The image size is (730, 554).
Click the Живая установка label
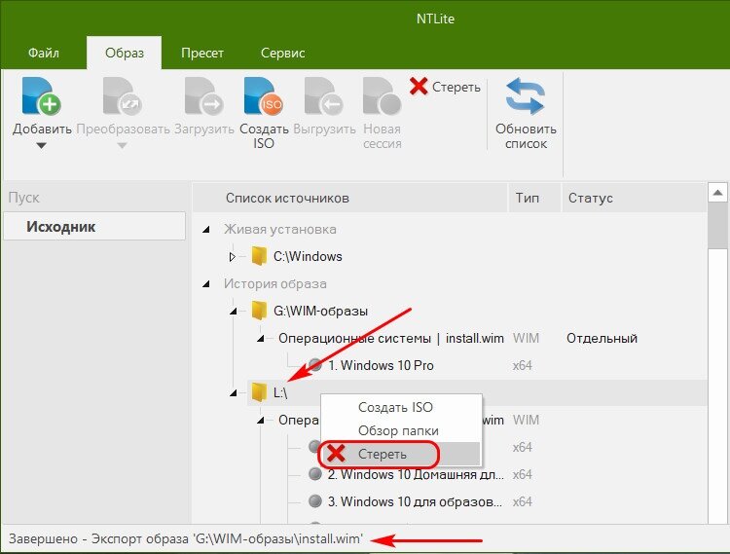click(x=279, y=229)
